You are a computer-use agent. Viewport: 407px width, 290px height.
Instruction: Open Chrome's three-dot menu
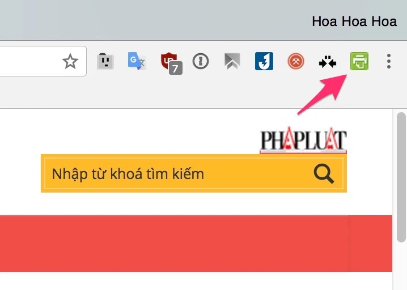coord(388,61)
